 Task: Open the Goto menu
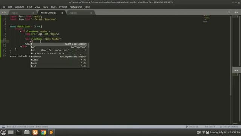[x=45, y=7]
